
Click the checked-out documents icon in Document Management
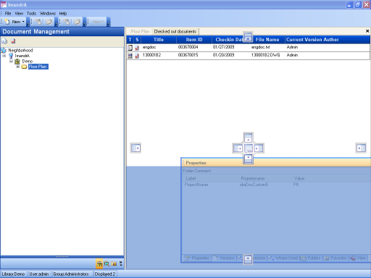coord(13,41)
